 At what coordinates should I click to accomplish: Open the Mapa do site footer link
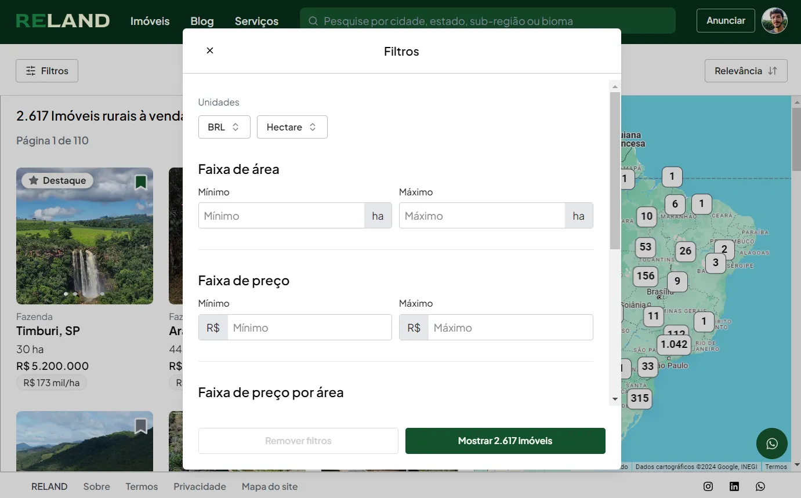point(270,486)
